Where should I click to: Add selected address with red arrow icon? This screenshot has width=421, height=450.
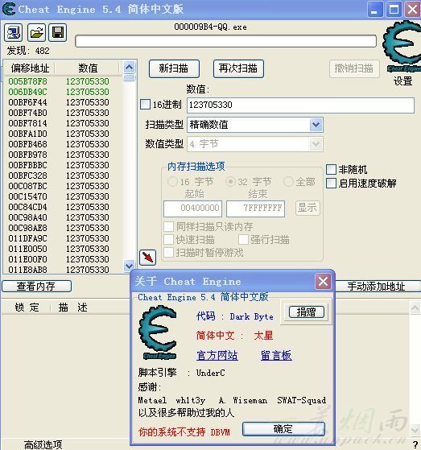[x=148, y=257]
